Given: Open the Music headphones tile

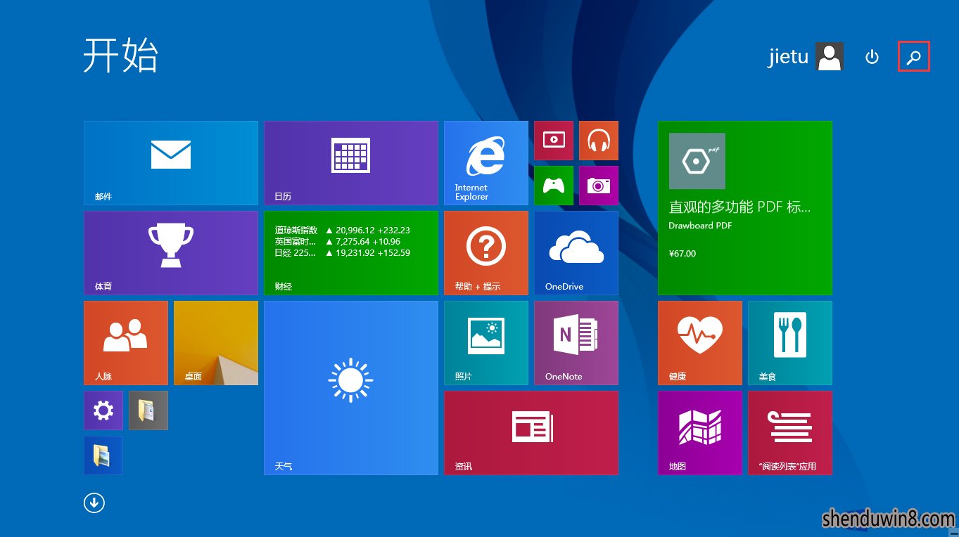Looking at the screenshot, I should (x=599, y=141).
